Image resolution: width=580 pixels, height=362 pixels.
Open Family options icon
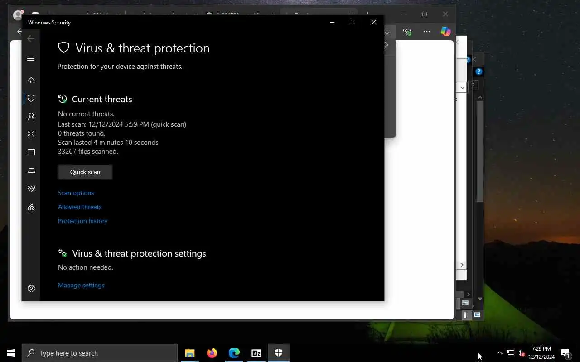(x=31, y=207)
